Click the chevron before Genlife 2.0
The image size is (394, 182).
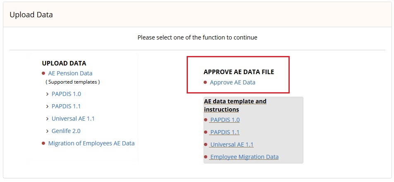coord(47,131)
